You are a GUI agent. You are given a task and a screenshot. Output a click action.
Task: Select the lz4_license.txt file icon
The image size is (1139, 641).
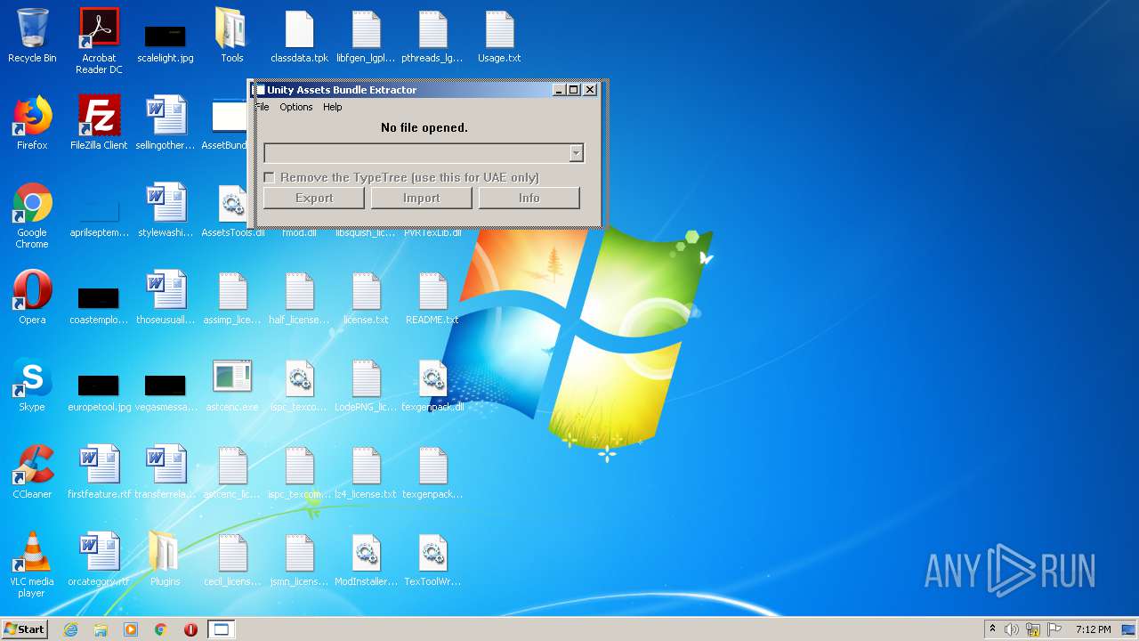(x=366, y=472)
